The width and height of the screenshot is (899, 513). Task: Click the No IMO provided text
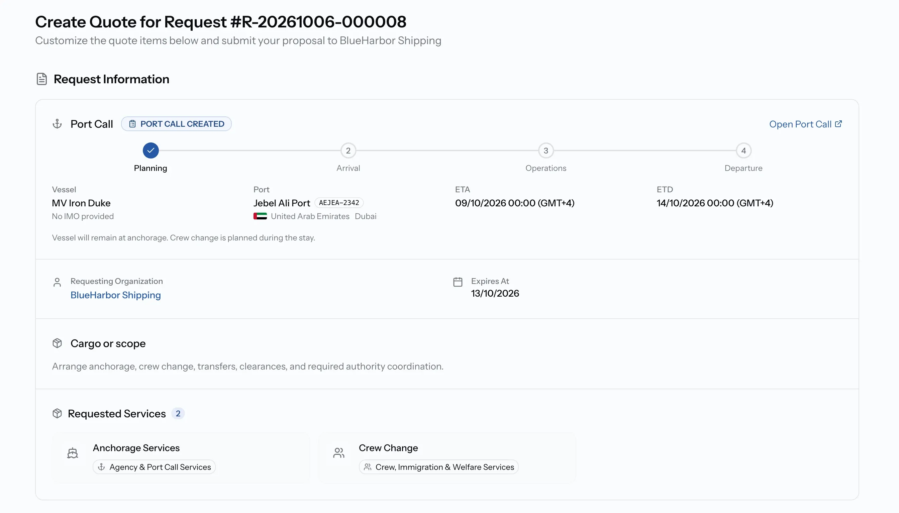coord(83,216)
